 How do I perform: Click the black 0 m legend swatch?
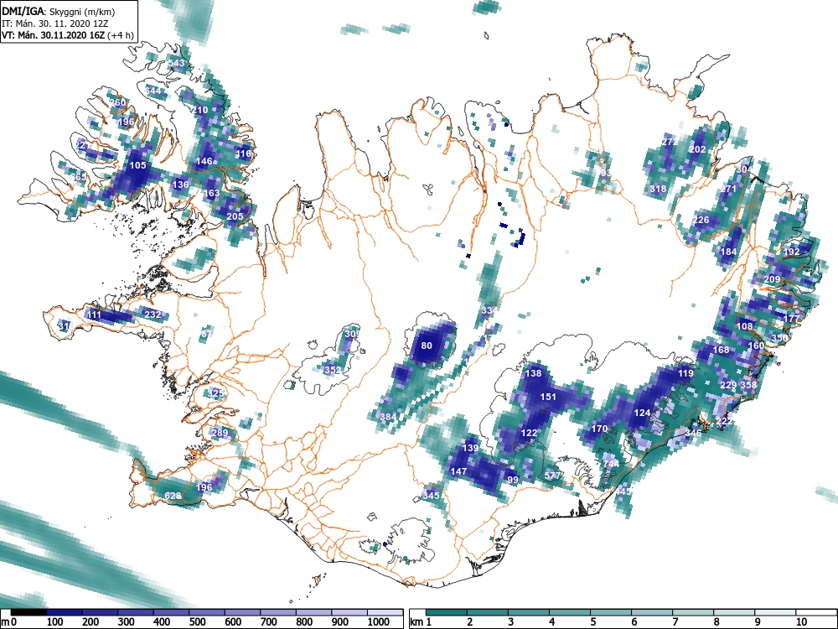pos(28,612)
